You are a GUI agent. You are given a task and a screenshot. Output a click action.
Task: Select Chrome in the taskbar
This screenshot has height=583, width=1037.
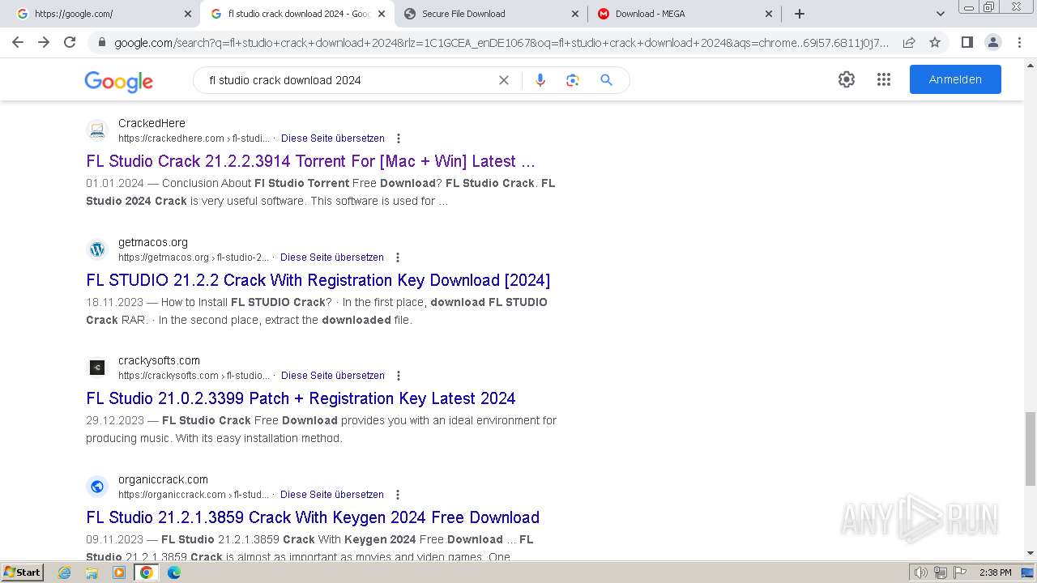click(147, 572)
